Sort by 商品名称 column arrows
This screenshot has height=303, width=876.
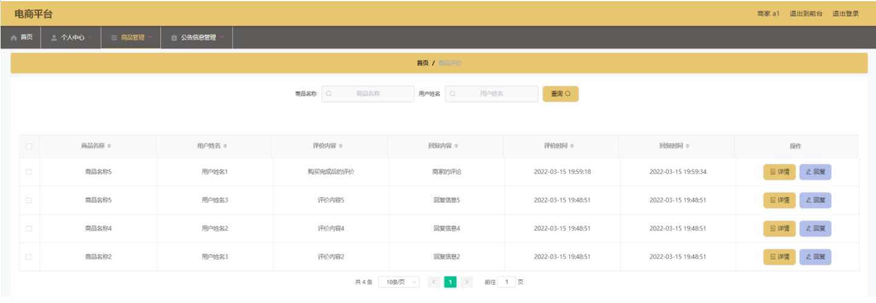pos(109,146)
